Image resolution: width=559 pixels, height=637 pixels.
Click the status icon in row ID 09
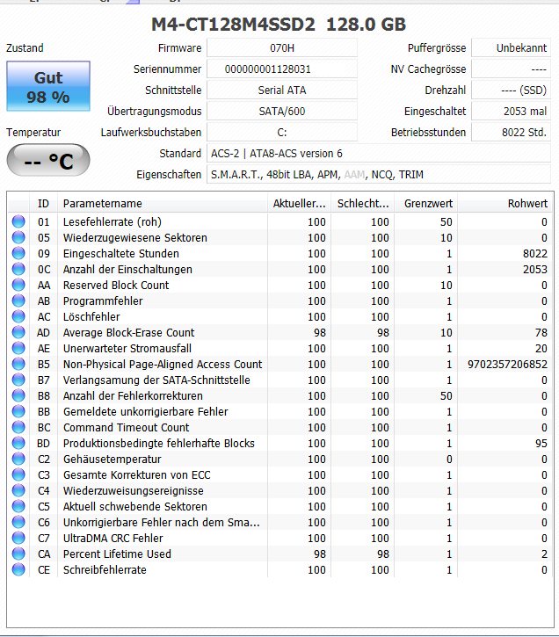pos(18,253)
